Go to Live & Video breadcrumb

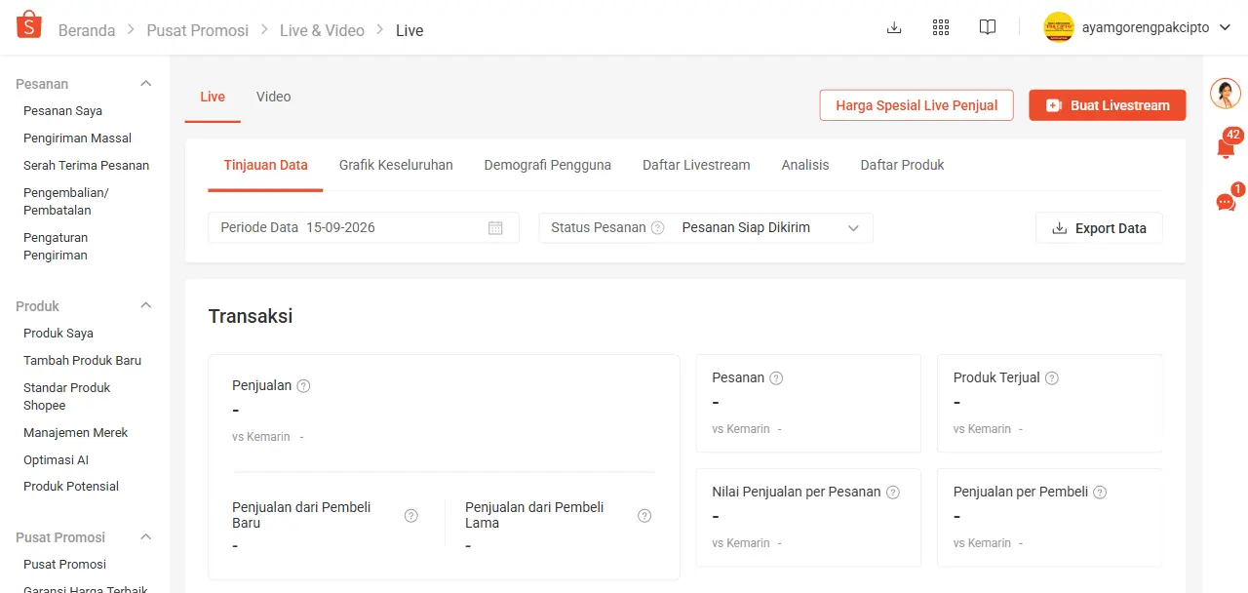click(x=322, y=31)
